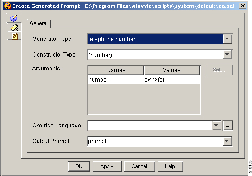Open the Output Prompt dropdown arrow
This screenshot has height=176, width=252.
(227, 141)
